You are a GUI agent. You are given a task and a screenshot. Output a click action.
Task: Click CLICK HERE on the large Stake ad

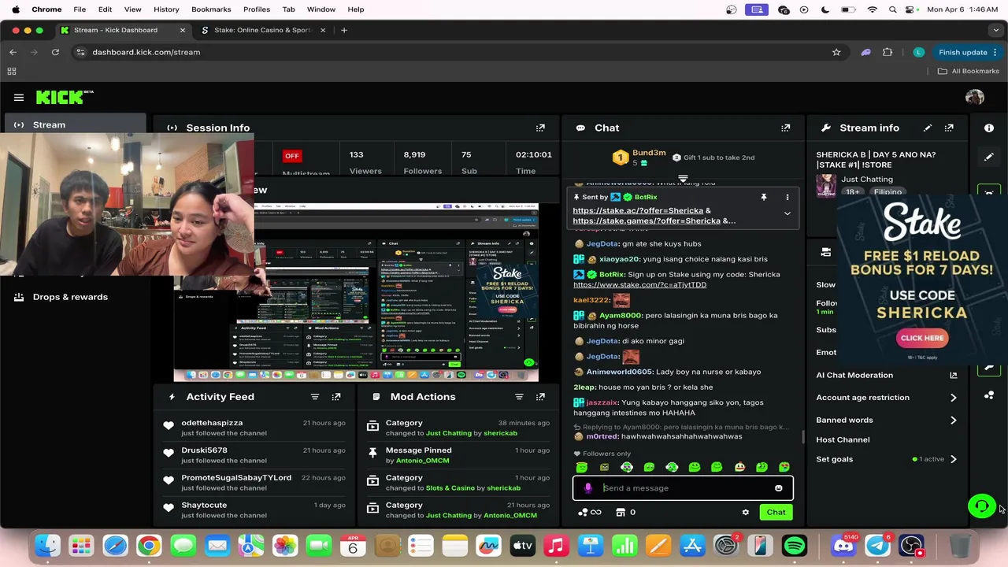point(922,338)
